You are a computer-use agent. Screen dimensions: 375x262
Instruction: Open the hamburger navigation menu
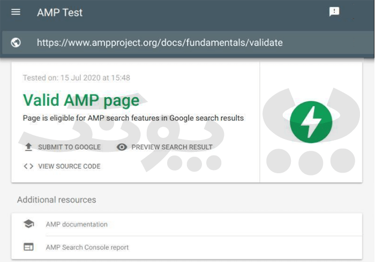[16, 12]
